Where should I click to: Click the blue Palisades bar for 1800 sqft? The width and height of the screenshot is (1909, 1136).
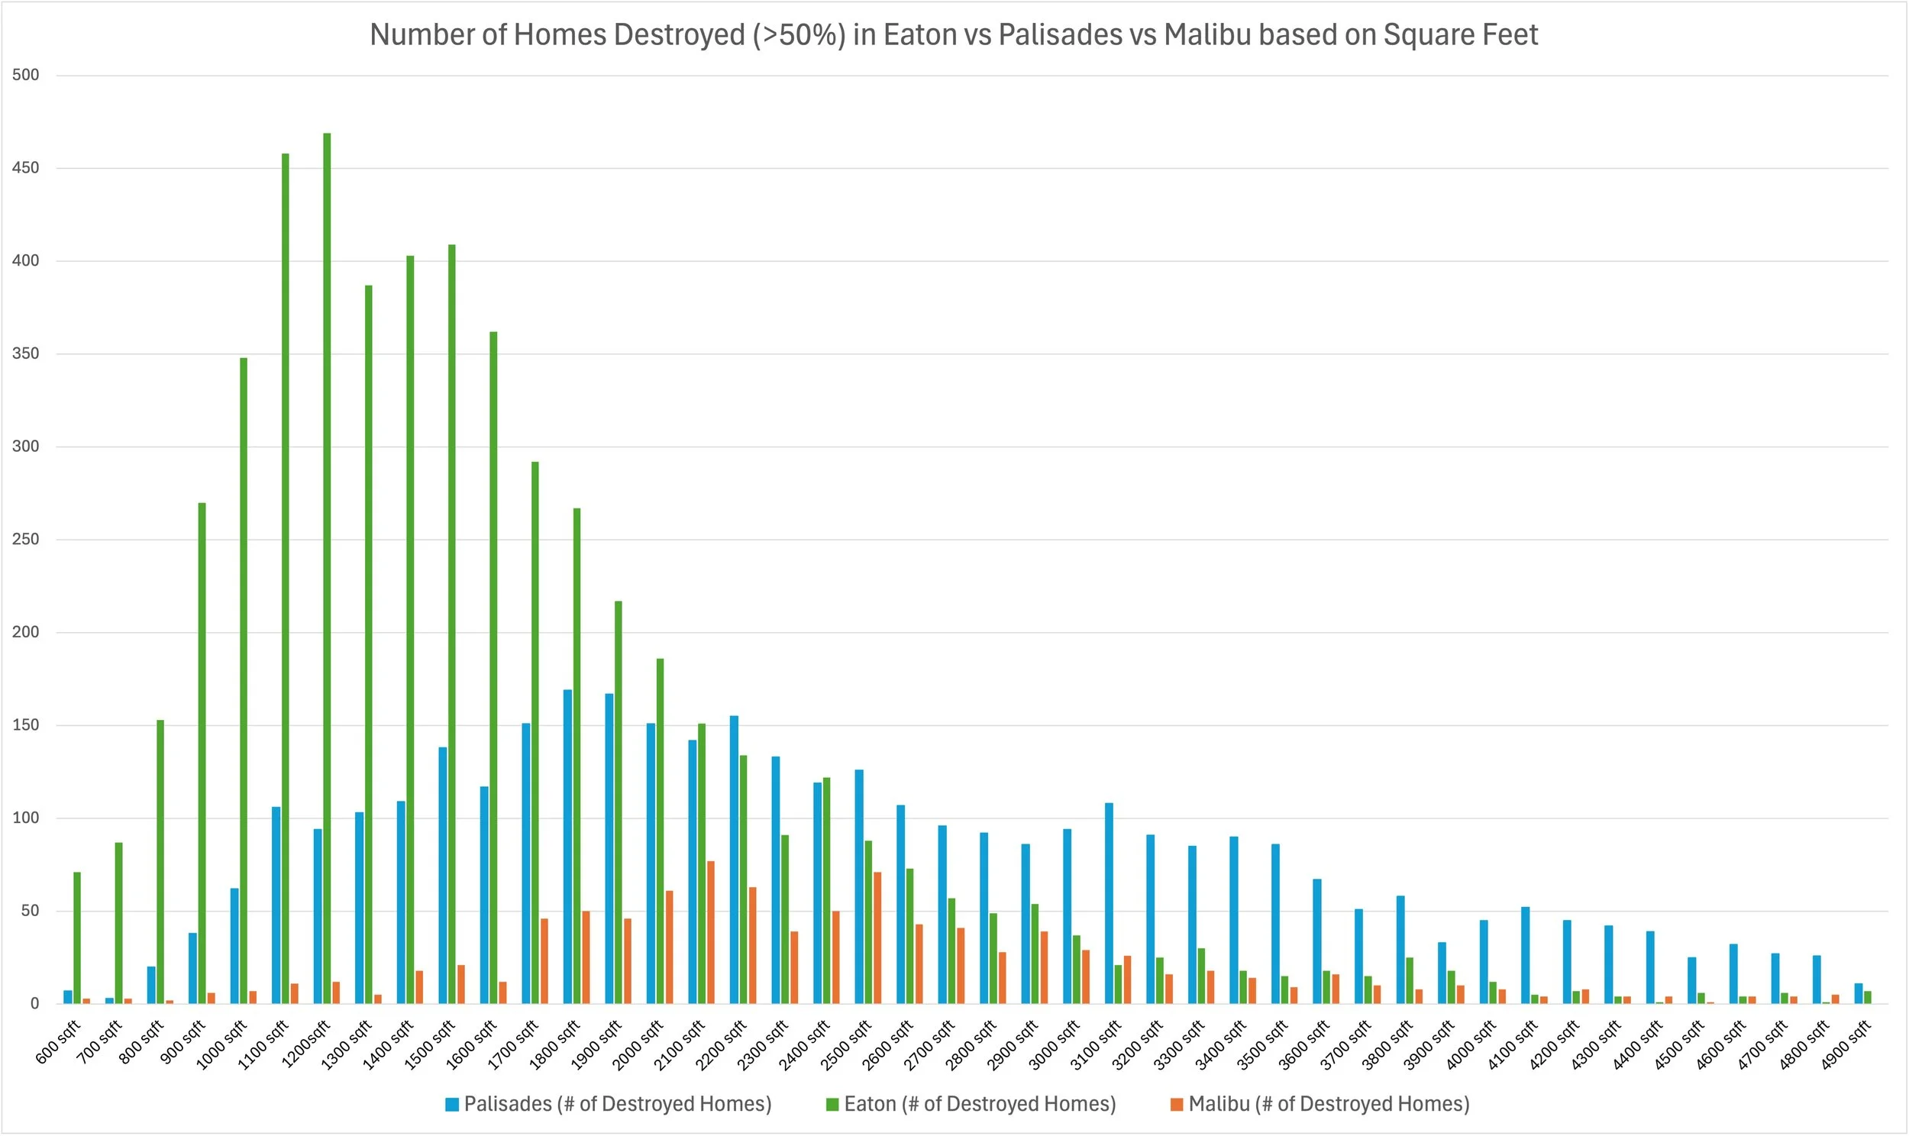click(x=567, y=847)
